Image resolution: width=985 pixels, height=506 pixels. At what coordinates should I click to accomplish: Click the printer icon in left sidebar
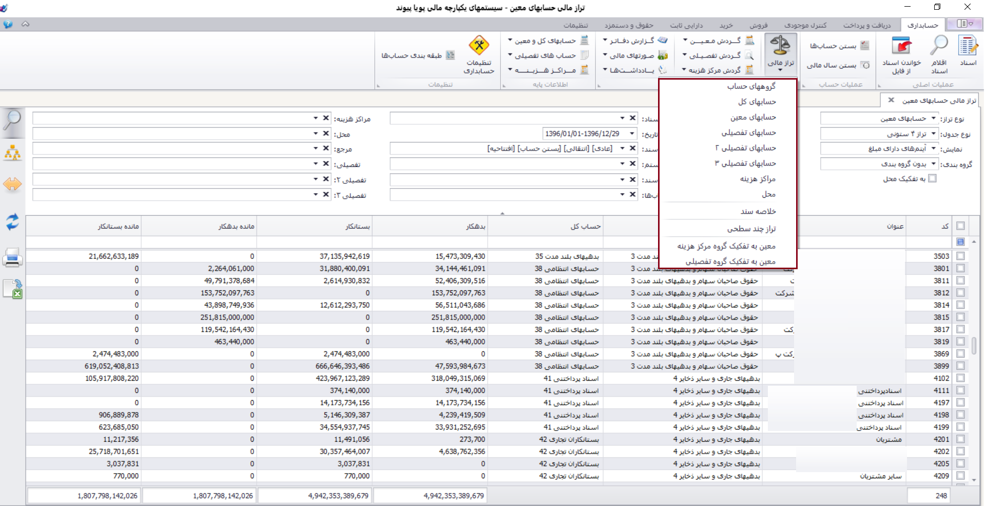point(12,257)
